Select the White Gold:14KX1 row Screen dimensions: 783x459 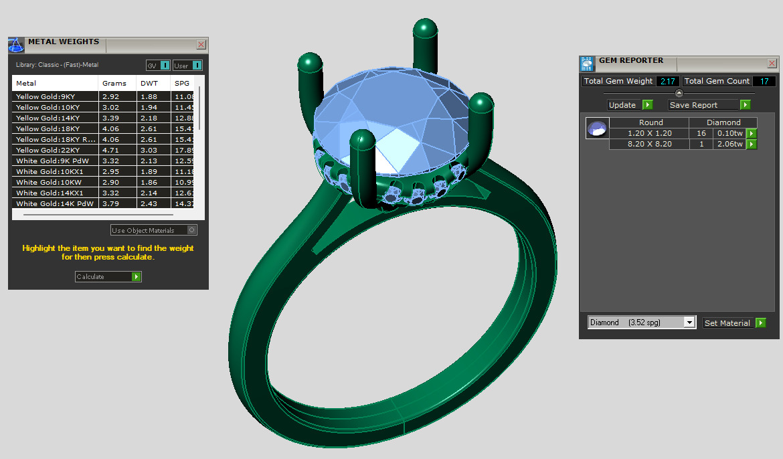102,193
